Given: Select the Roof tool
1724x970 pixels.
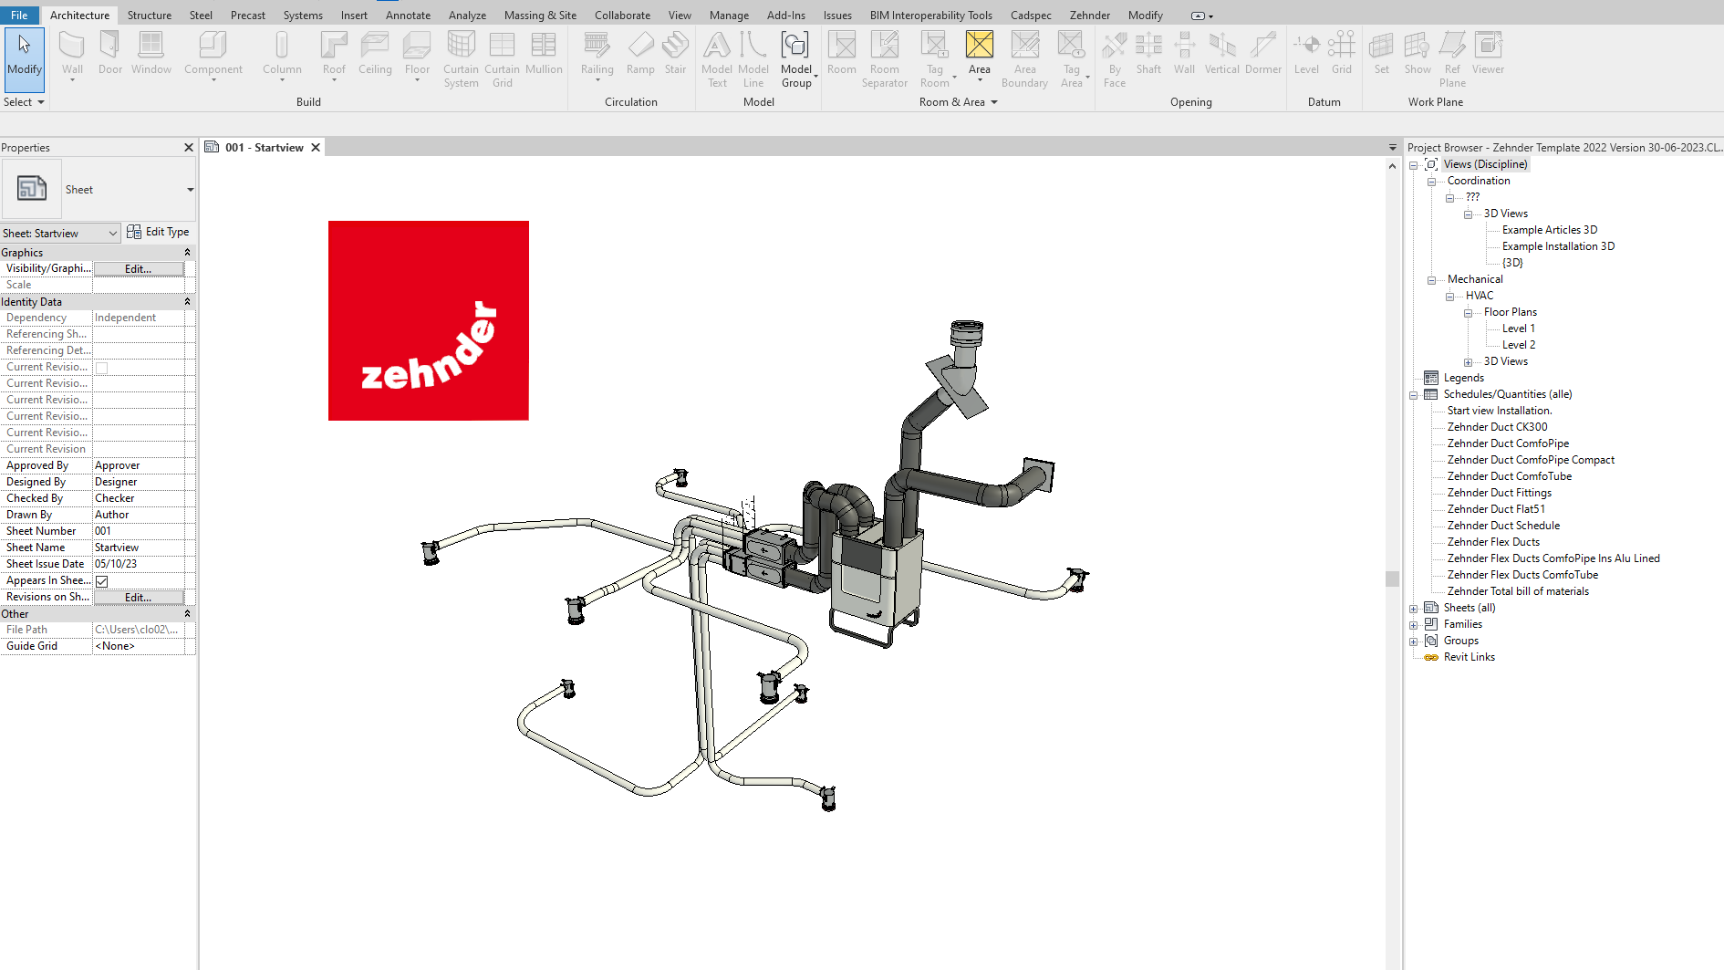Looking at the screenshot, I should (334, 53).
